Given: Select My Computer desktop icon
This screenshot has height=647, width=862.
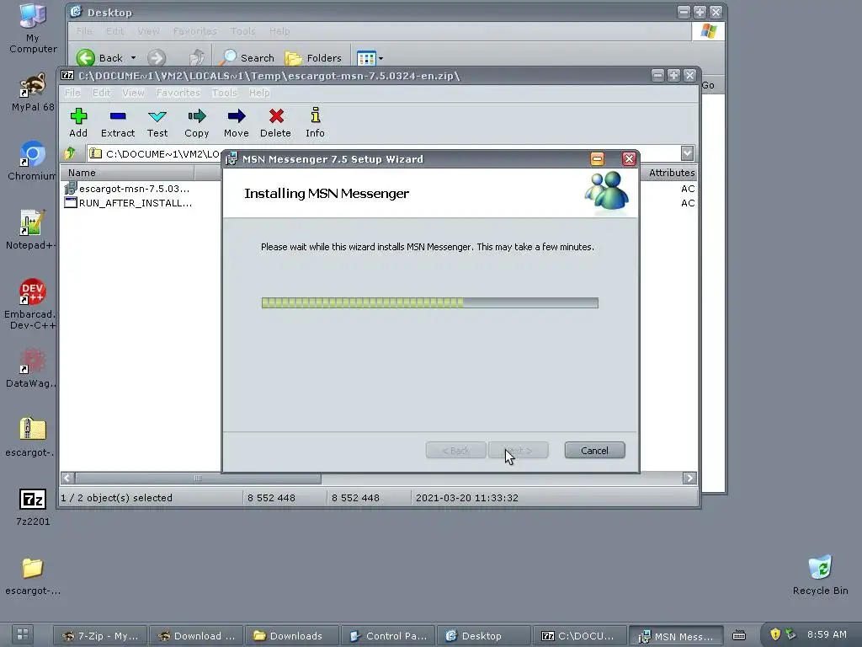Looking at the screenshot, I should (33, 29).
